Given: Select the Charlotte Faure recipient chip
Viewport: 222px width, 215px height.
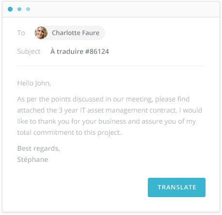Looking at the screenshot, I should [69, 33].
